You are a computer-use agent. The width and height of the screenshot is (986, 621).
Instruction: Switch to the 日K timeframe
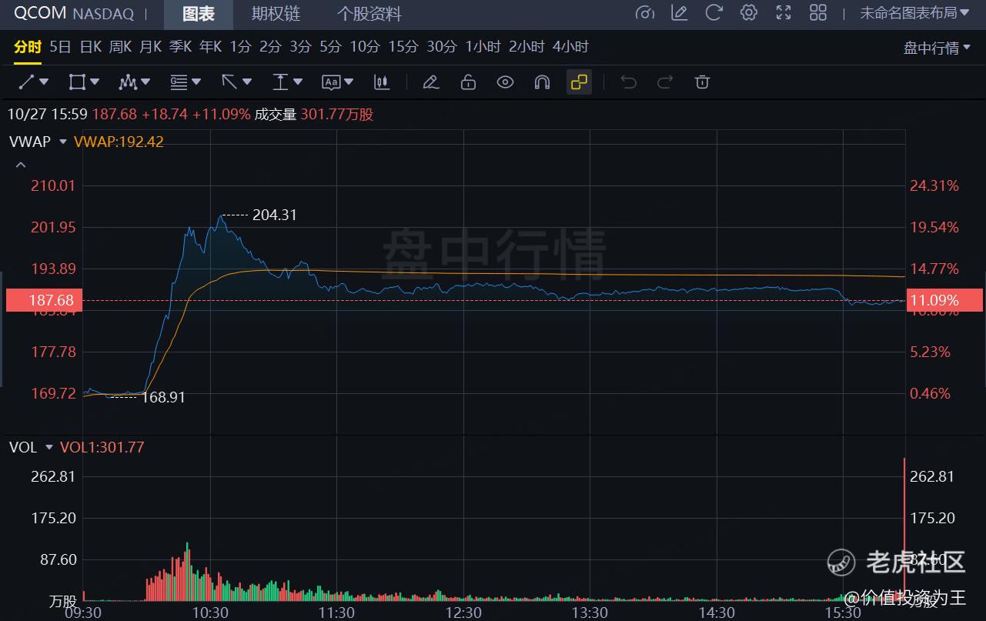pyautogui.click(x=90, y=46)
